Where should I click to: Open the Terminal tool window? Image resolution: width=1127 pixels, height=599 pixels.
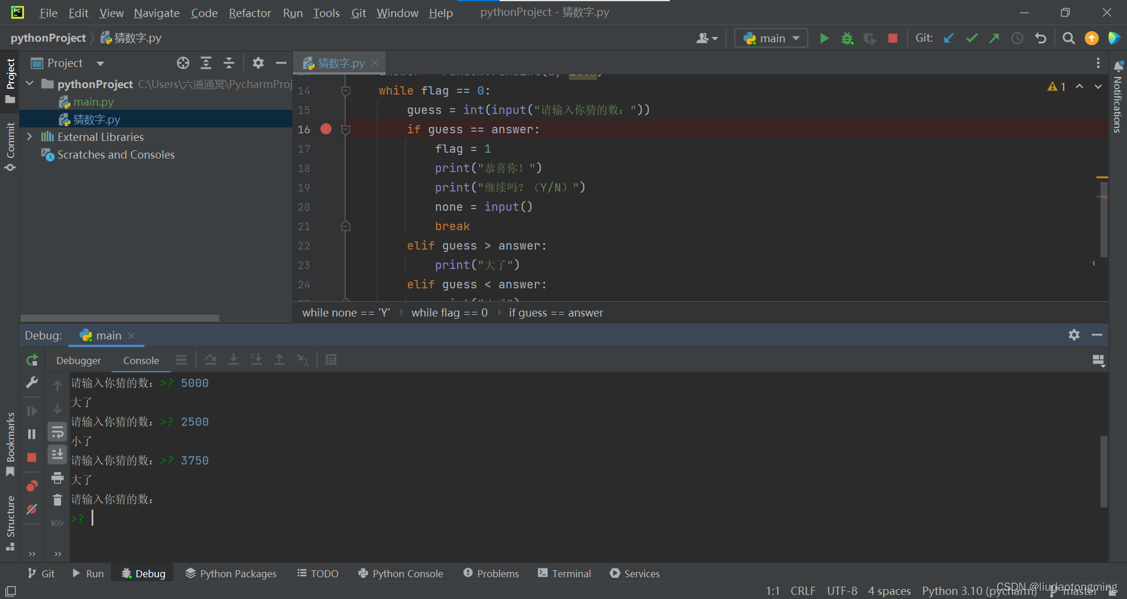(564, 573)
